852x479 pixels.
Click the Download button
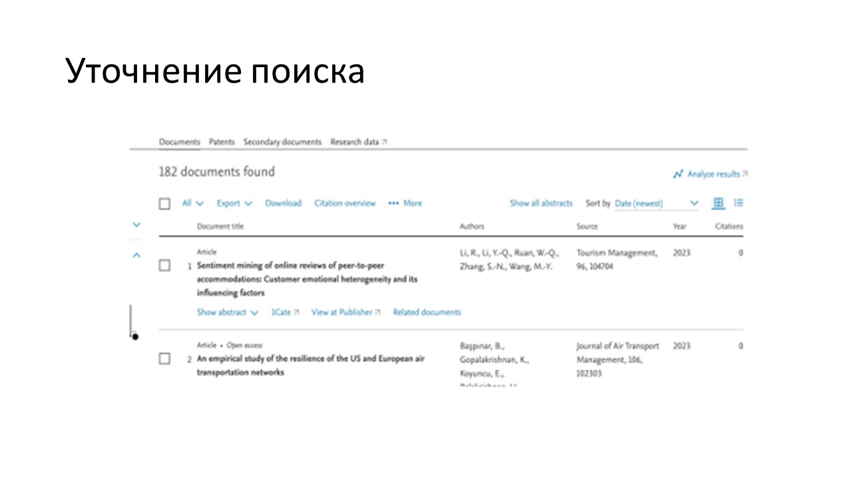[283, 204]
